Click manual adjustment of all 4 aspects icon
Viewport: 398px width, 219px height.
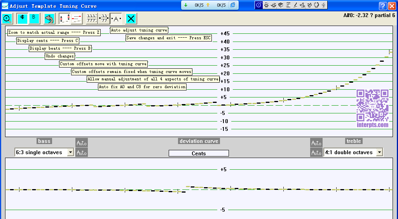(x=92, y=19)
